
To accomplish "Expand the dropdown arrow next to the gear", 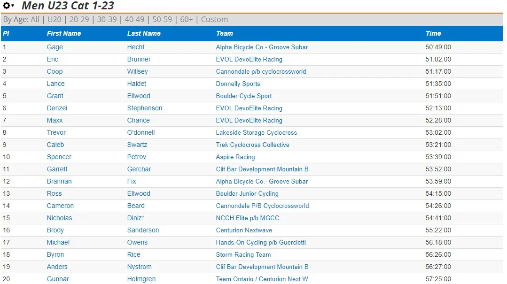I will tap(13, 6).
